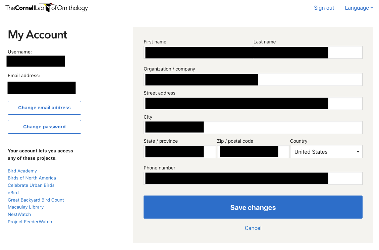Open the Language dropdown menu

pos(359,8)
